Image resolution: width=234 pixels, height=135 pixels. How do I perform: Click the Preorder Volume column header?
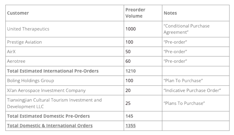click(x=135, y=13)
